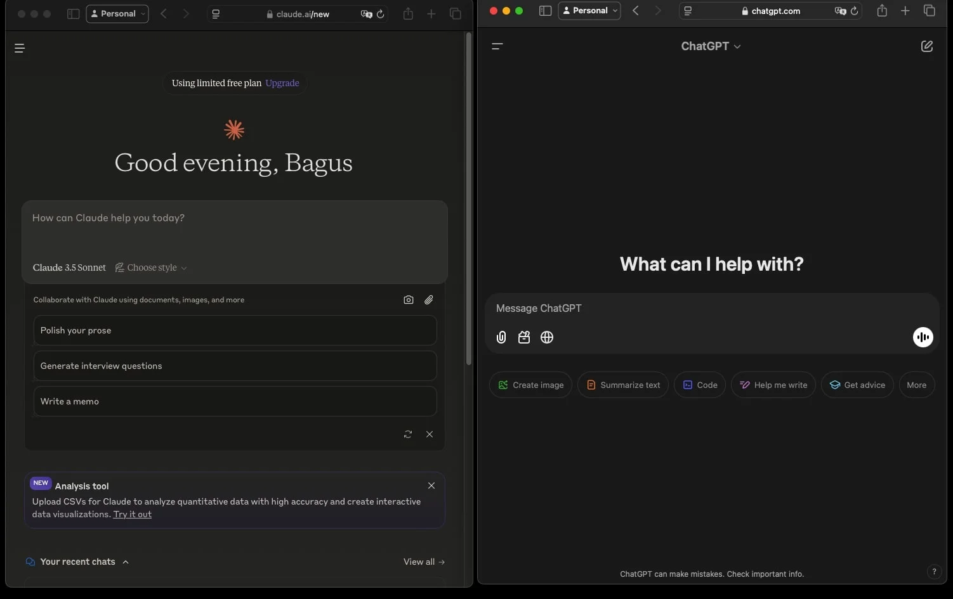Start ChatGPT voice mode
The width and height of the screenshot is (953, 599).
point(923,337)
